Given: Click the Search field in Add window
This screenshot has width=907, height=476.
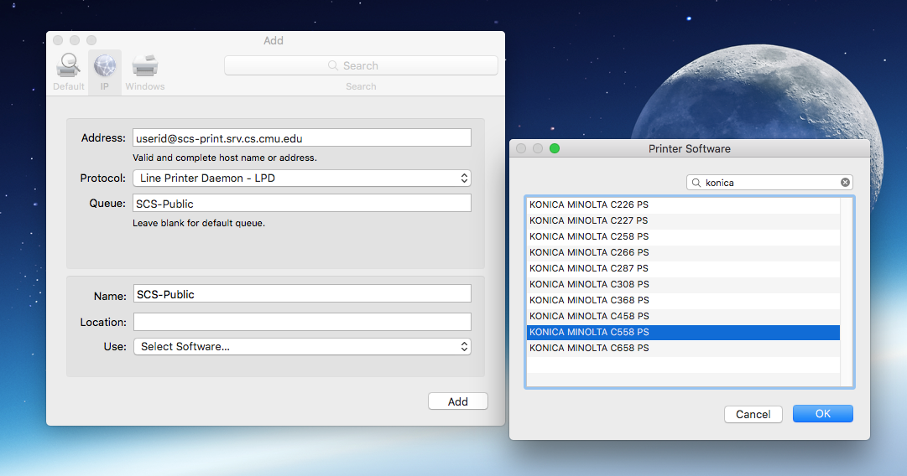Looking at the screenshot, I should tap(361, 66).
